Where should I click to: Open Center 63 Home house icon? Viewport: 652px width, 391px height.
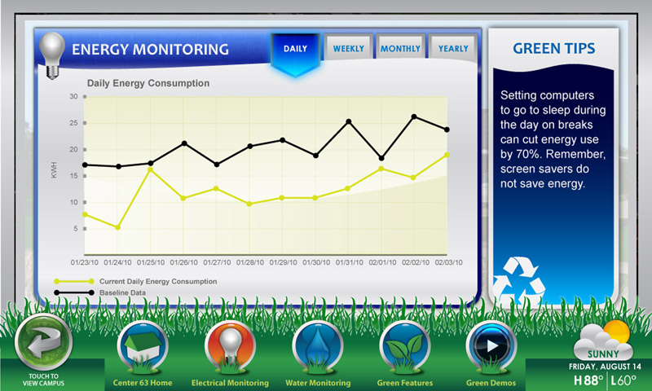(142, 346)
